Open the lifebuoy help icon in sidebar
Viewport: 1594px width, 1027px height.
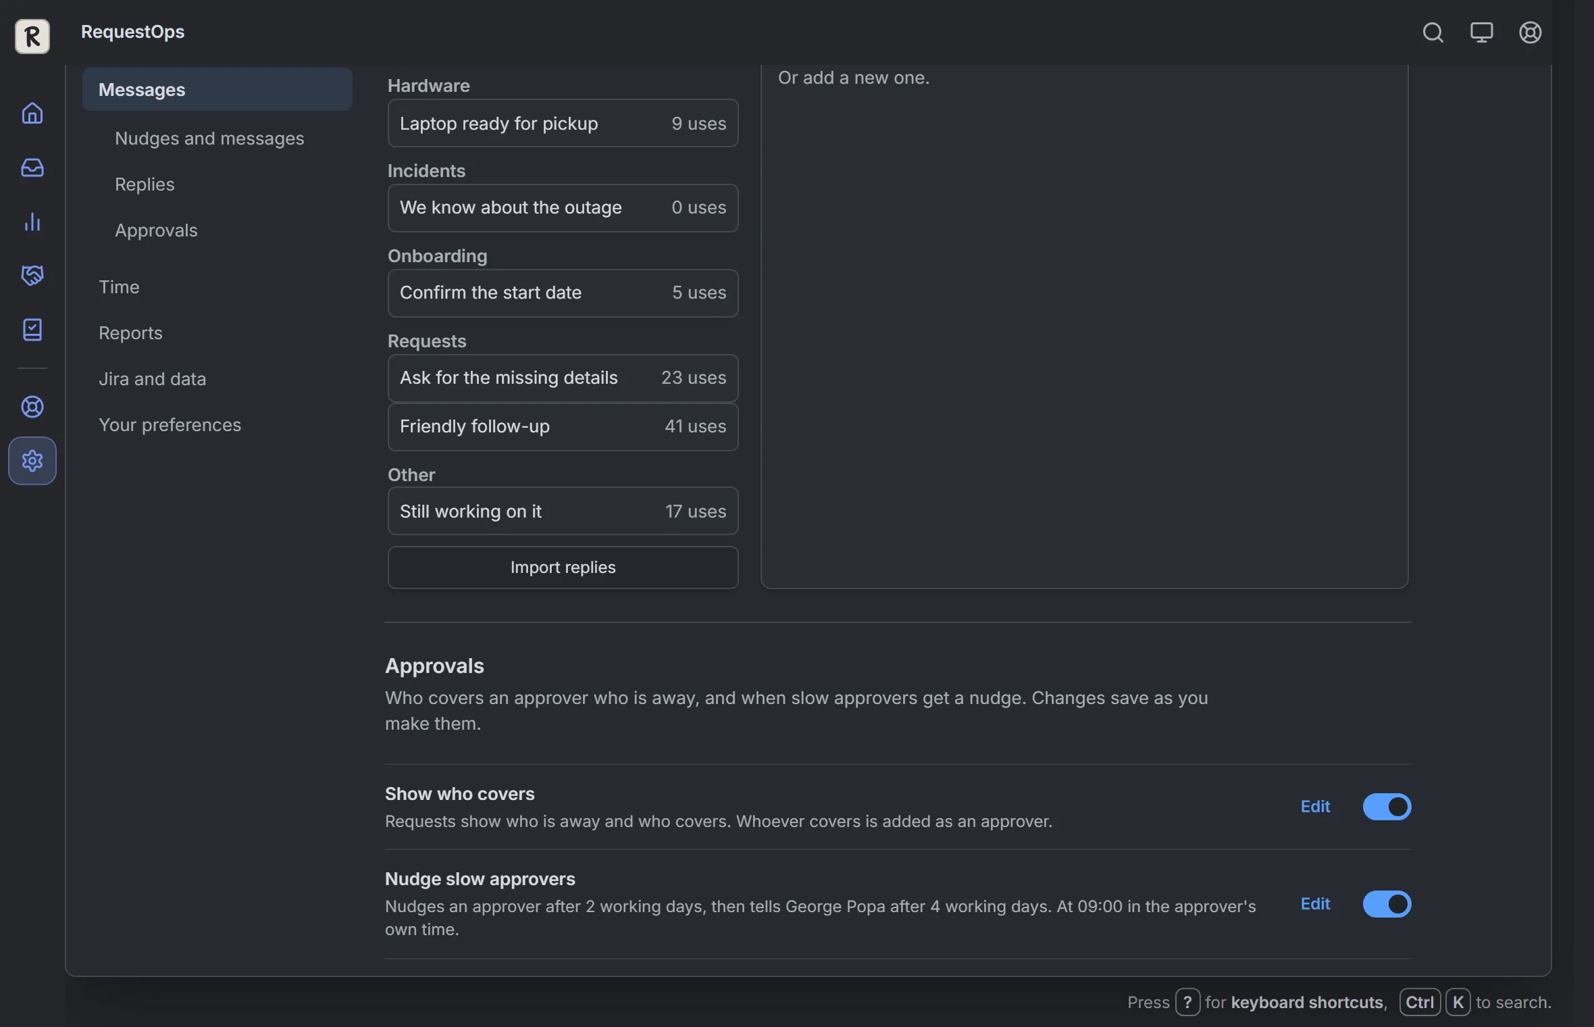[32, 407]
